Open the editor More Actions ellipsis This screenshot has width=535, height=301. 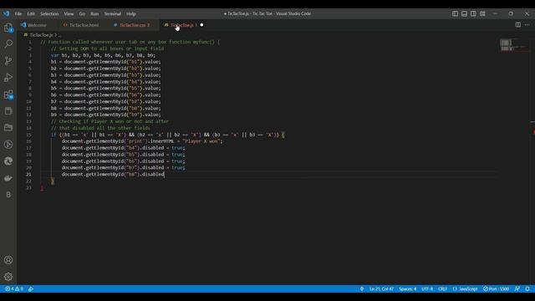click(x=527, y=25)
